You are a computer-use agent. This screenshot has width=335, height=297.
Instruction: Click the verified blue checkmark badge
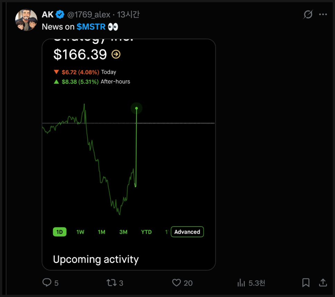point(60,15)
